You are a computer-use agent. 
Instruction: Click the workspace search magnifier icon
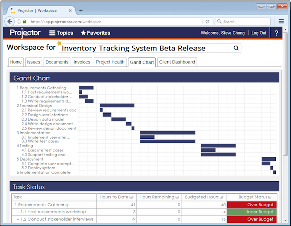pyautogui.click(x=236, y=48)
